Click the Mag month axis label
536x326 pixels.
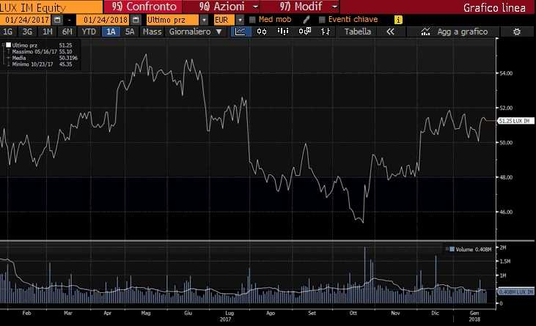pos(146,313)
